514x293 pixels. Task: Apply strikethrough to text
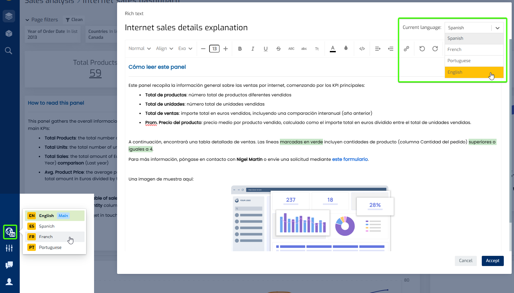pos(278,49)
